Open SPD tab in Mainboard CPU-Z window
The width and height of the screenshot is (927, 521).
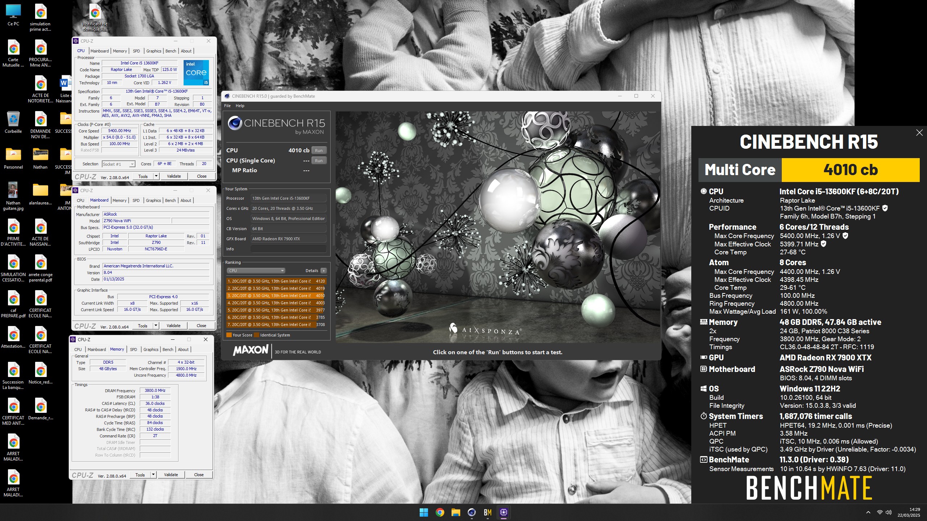point(136,200)
